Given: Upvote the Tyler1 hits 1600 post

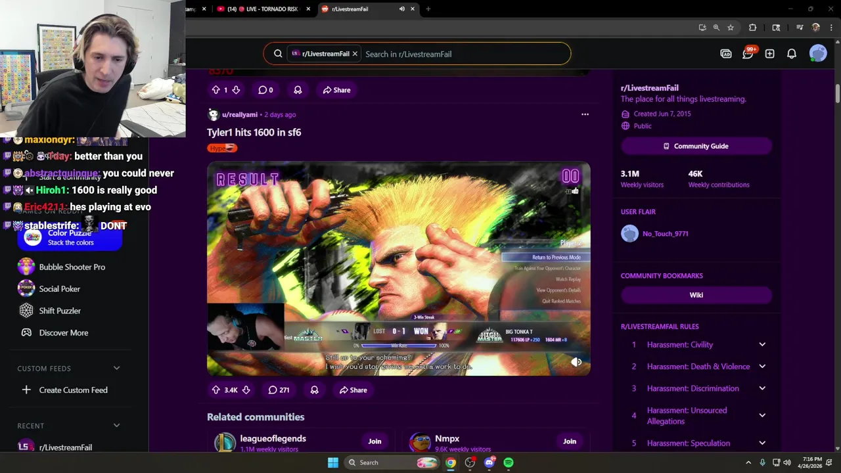Looking at the screenshot, I should click(216, 390).
